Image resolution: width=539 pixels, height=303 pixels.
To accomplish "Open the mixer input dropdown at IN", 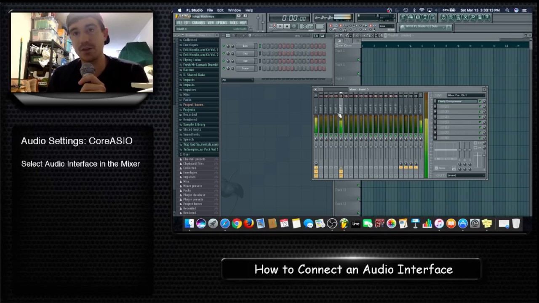I will tap(466, 95).
